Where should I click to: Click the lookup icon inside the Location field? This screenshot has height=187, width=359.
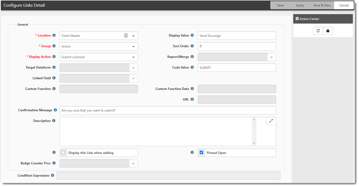(126, 36)
